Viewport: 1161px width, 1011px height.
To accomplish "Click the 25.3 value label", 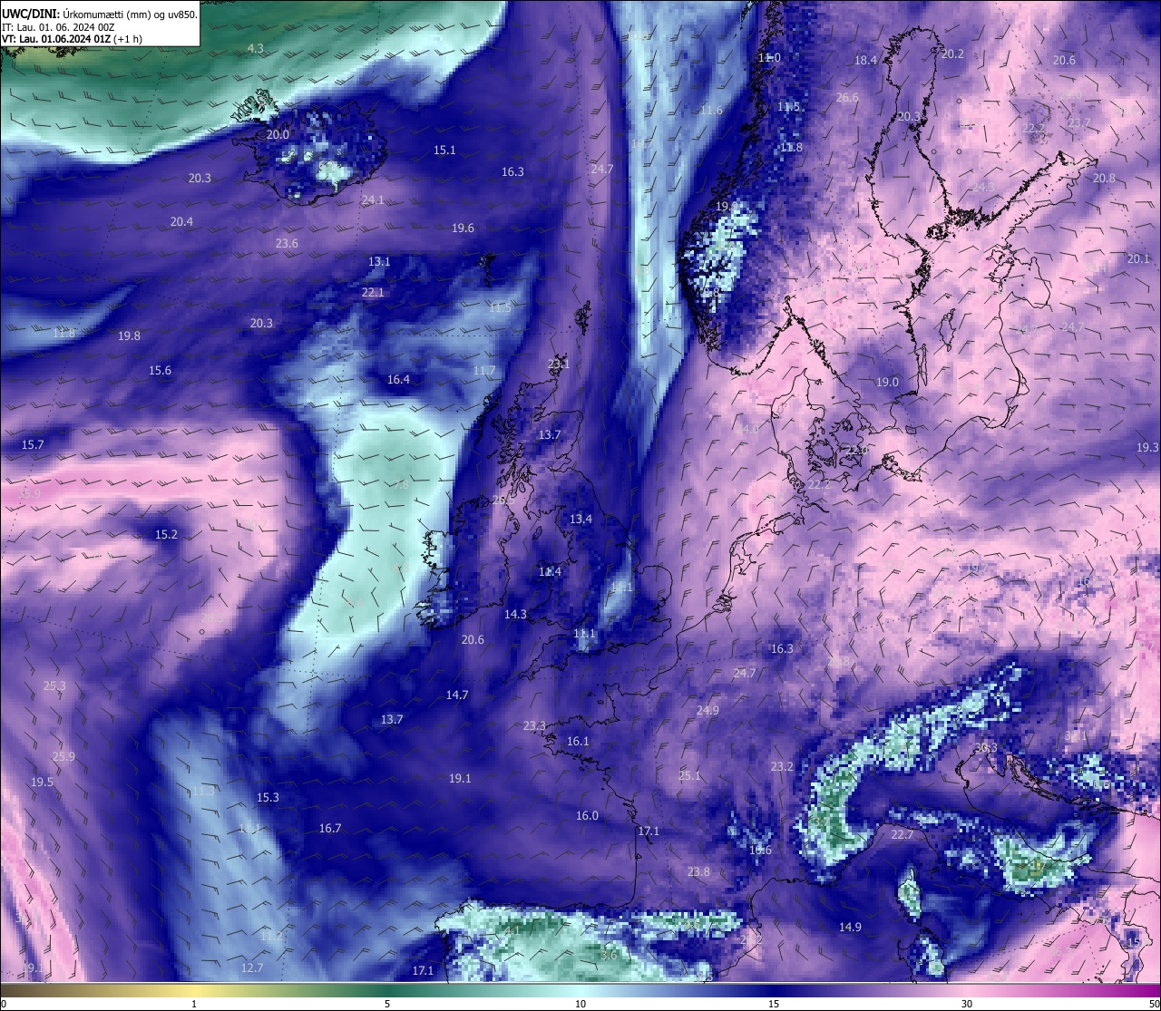I will 54,685.
